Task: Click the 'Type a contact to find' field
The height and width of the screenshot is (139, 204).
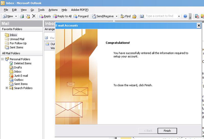Action: 161,16
